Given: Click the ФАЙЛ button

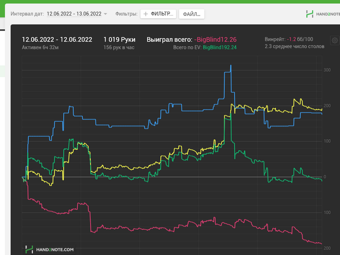Looking at the screenshot, I should (192, 14).
